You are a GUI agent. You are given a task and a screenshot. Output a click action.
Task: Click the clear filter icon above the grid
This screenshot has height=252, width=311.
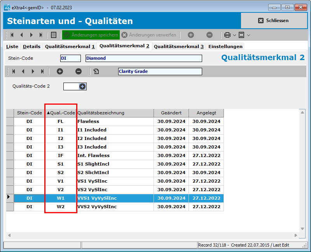click(96, 71)
